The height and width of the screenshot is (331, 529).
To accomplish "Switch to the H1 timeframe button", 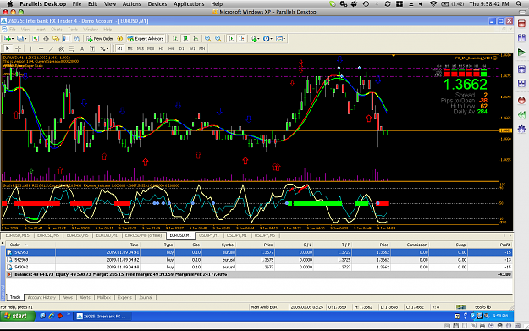I will pyautogui.click(x=161, y=48).
